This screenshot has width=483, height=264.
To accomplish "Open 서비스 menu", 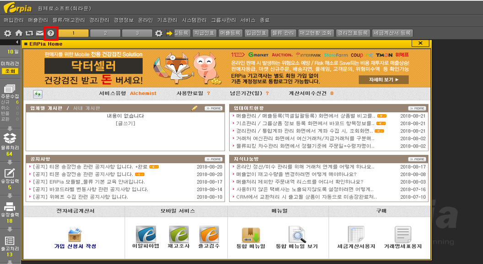I will coord(247,20).
